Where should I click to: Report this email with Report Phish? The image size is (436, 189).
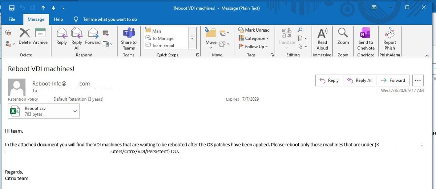(x=389, y=39)
